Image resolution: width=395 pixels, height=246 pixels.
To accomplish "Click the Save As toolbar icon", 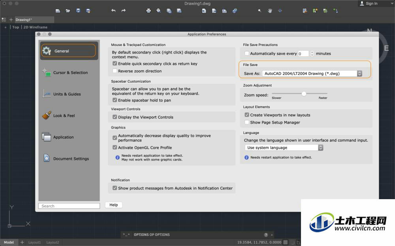I will (88, 11).
